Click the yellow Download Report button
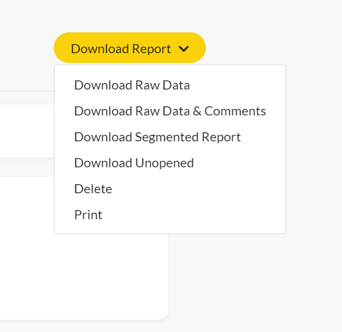This screenshot has height=332, width=342. point(130,48)
